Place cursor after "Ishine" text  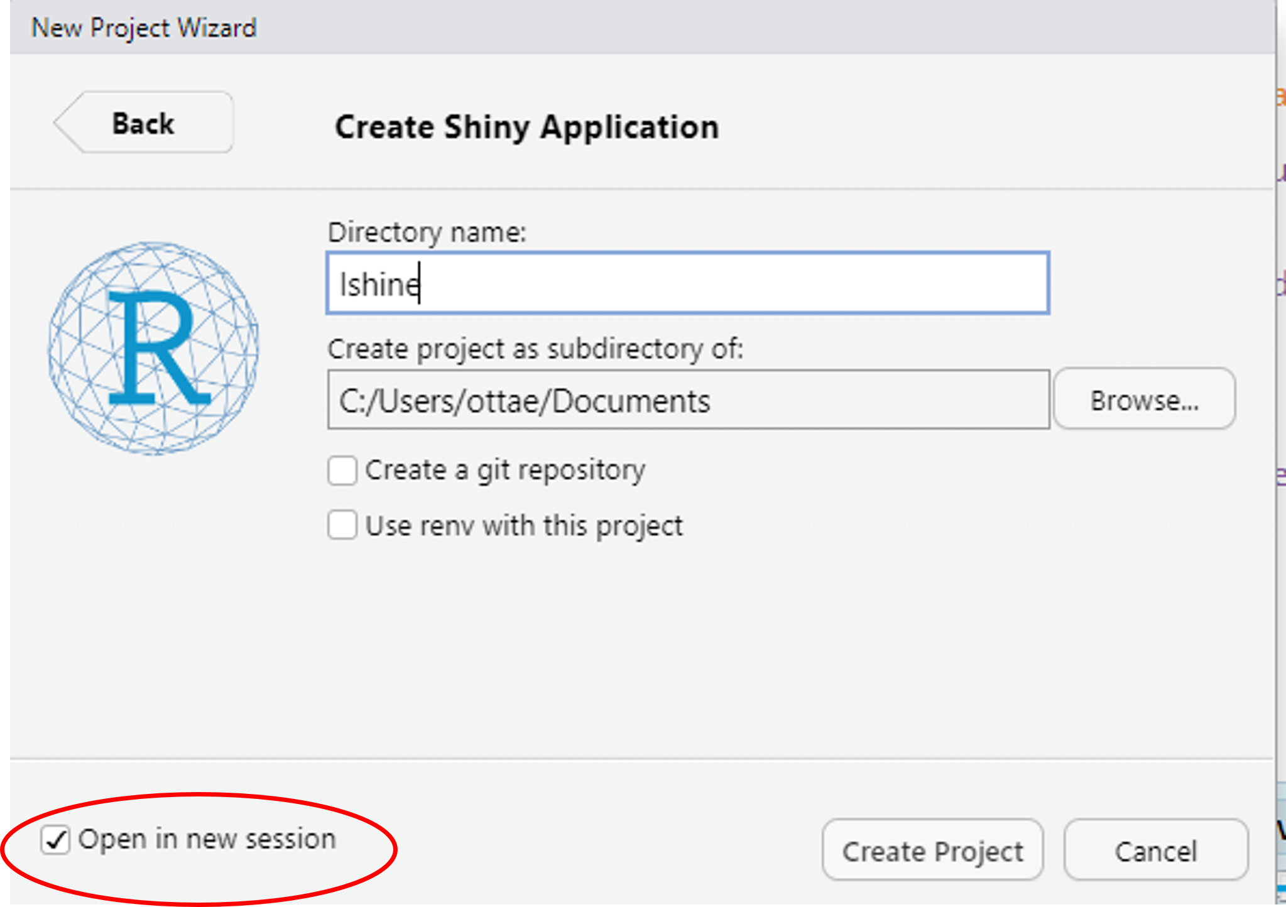(x=421, y=284)
